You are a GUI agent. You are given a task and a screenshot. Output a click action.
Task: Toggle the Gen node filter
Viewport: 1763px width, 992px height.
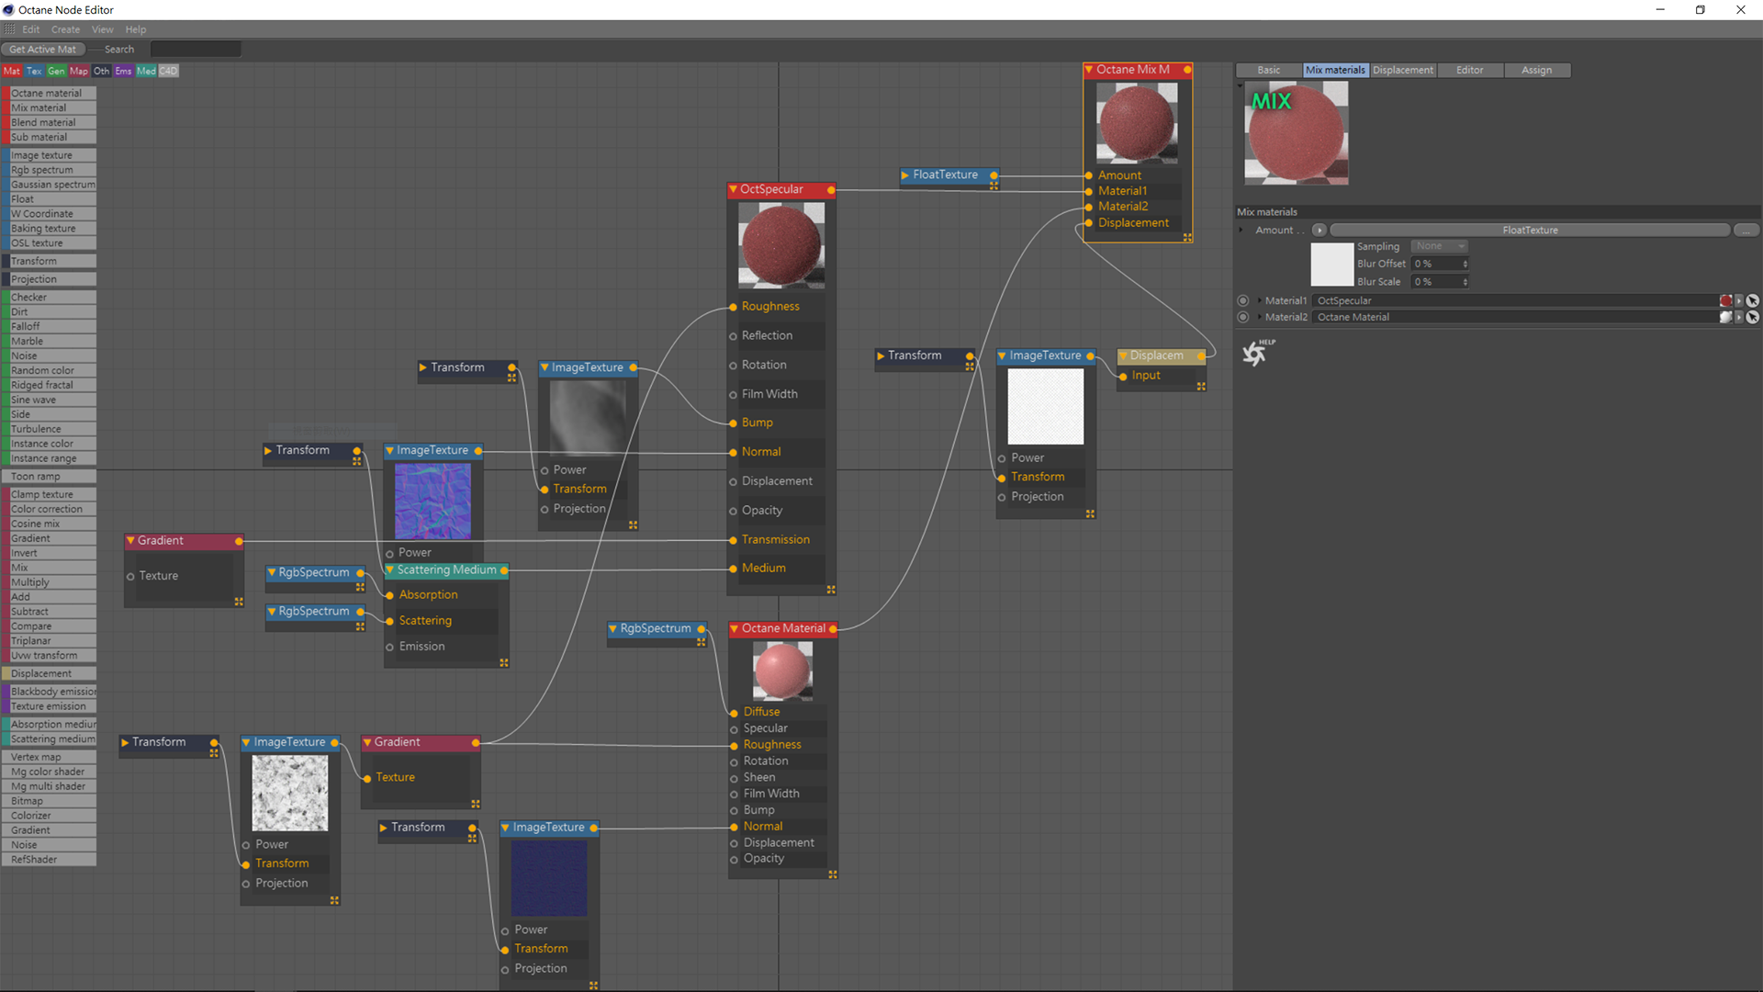pyautogui.click(x=56, y=71)
